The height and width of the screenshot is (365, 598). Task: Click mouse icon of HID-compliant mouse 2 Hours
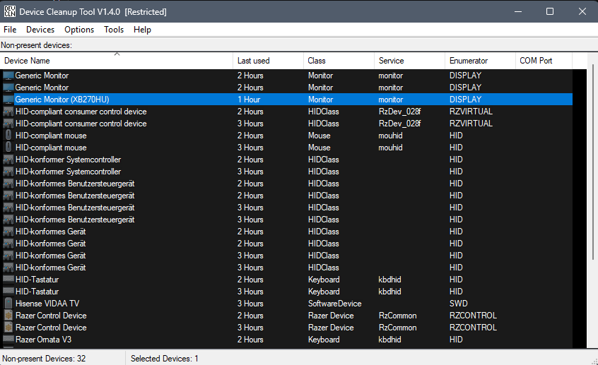[x=8, y=136]
